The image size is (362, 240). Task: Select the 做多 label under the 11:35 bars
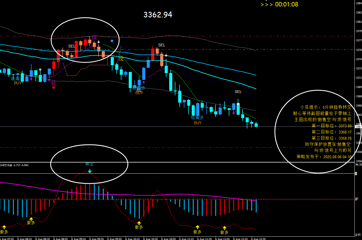click(197, 232)
